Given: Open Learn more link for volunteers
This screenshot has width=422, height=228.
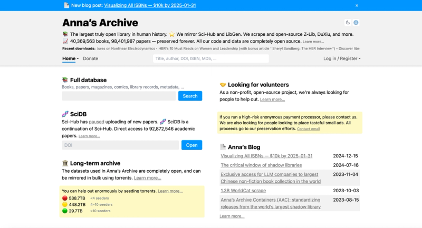Looking at the screenshot, I should tap(272, 100).
